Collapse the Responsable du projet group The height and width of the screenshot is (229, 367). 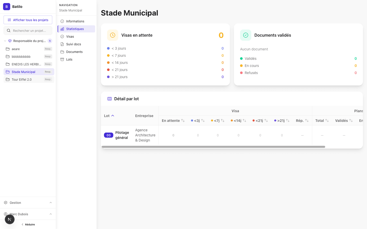click(x=5, y=41)
